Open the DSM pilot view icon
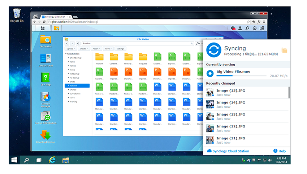This screenshot has height=174, width=307. pos(255,28)
